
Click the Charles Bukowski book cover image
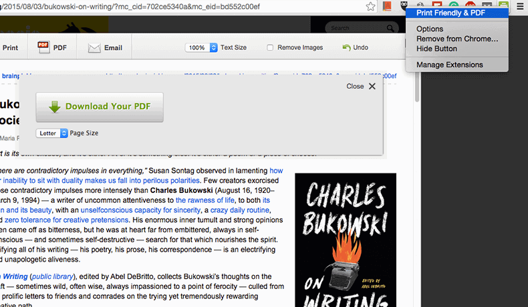click(x=346, y=240)
